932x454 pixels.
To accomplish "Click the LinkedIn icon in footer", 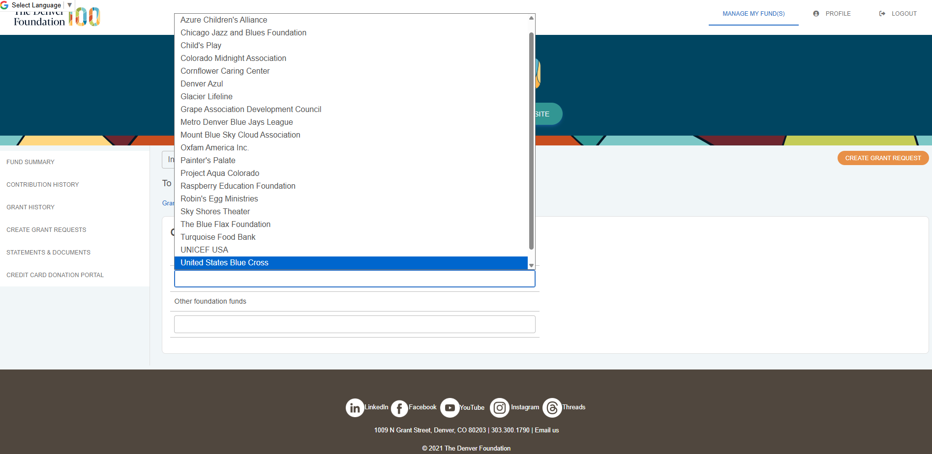I will tap(355, 408).
